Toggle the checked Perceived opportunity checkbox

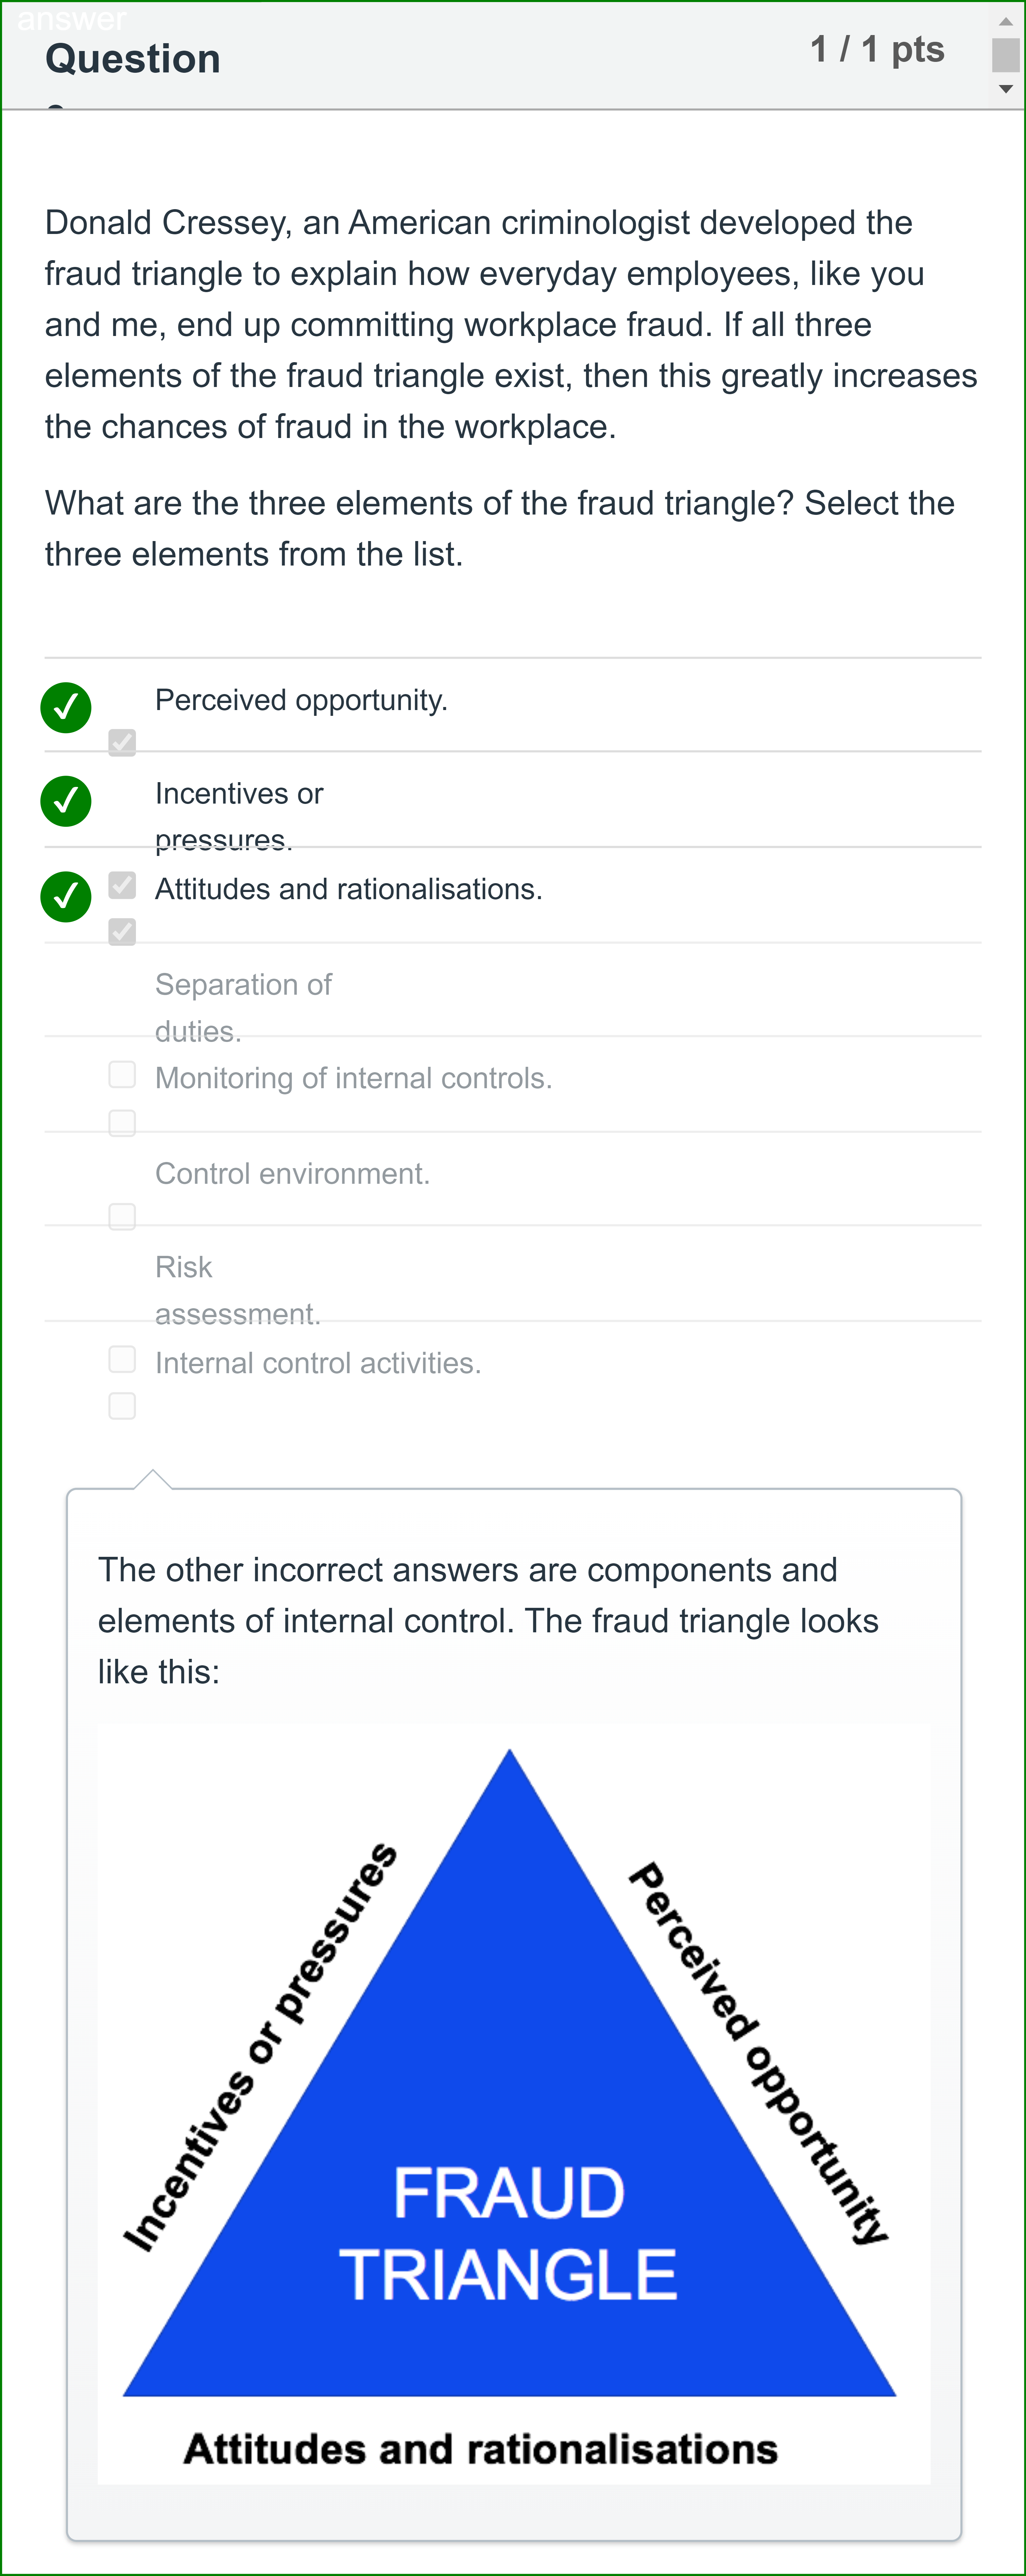(122, 742)
